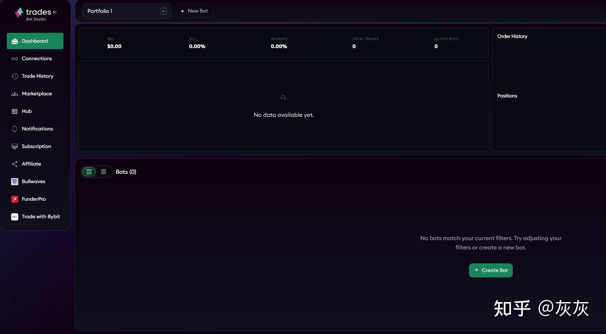Screen dimensions: 606x334
Task: Open the FunderPro link
Action: click(35, 199)
